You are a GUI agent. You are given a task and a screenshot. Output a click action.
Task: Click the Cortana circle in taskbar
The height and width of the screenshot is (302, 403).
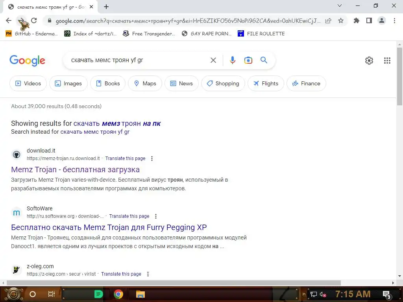(33, 294)
